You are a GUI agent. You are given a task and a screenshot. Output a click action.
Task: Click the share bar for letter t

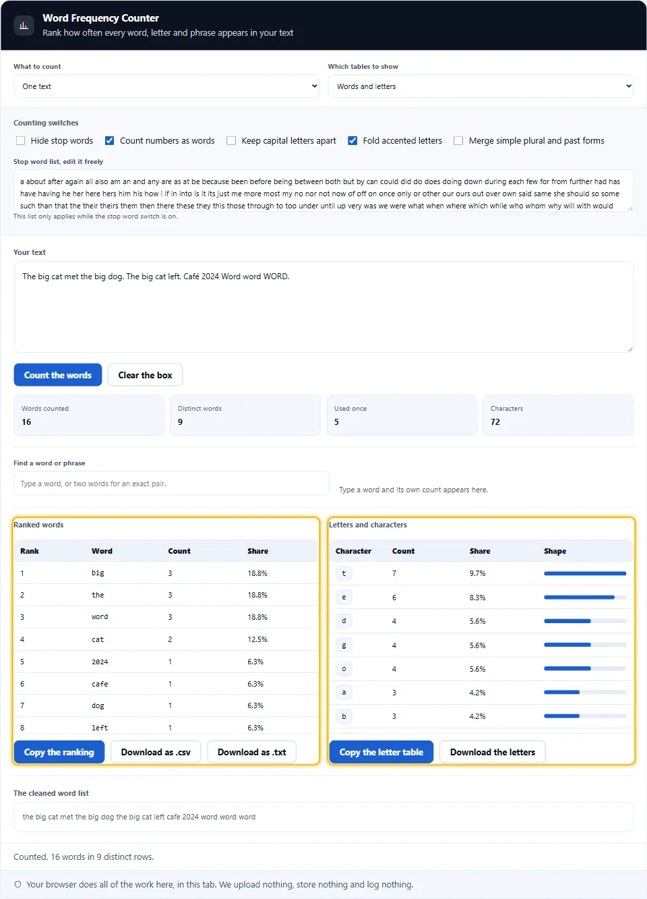click(x=585, y=573)
